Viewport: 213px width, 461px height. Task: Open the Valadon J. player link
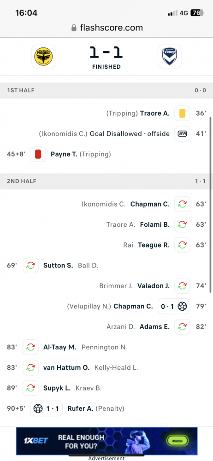pos(154,286)
